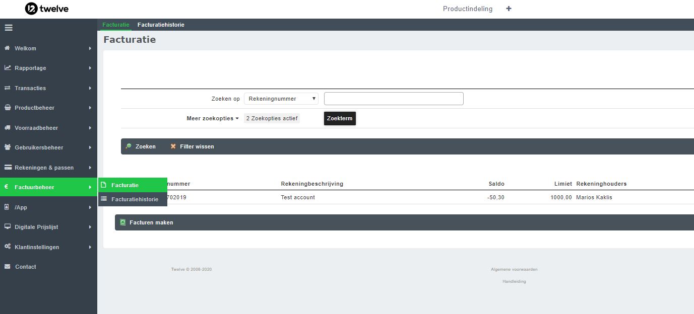Open the Handleiding link

(x=514, y=281)
